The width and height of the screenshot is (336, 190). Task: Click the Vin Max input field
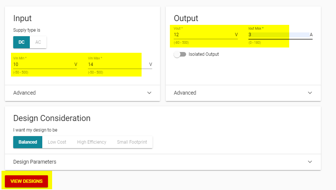(117, 64)
